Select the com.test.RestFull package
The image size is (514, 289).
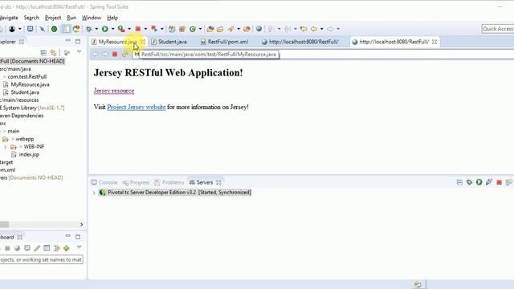click(27, 77)
